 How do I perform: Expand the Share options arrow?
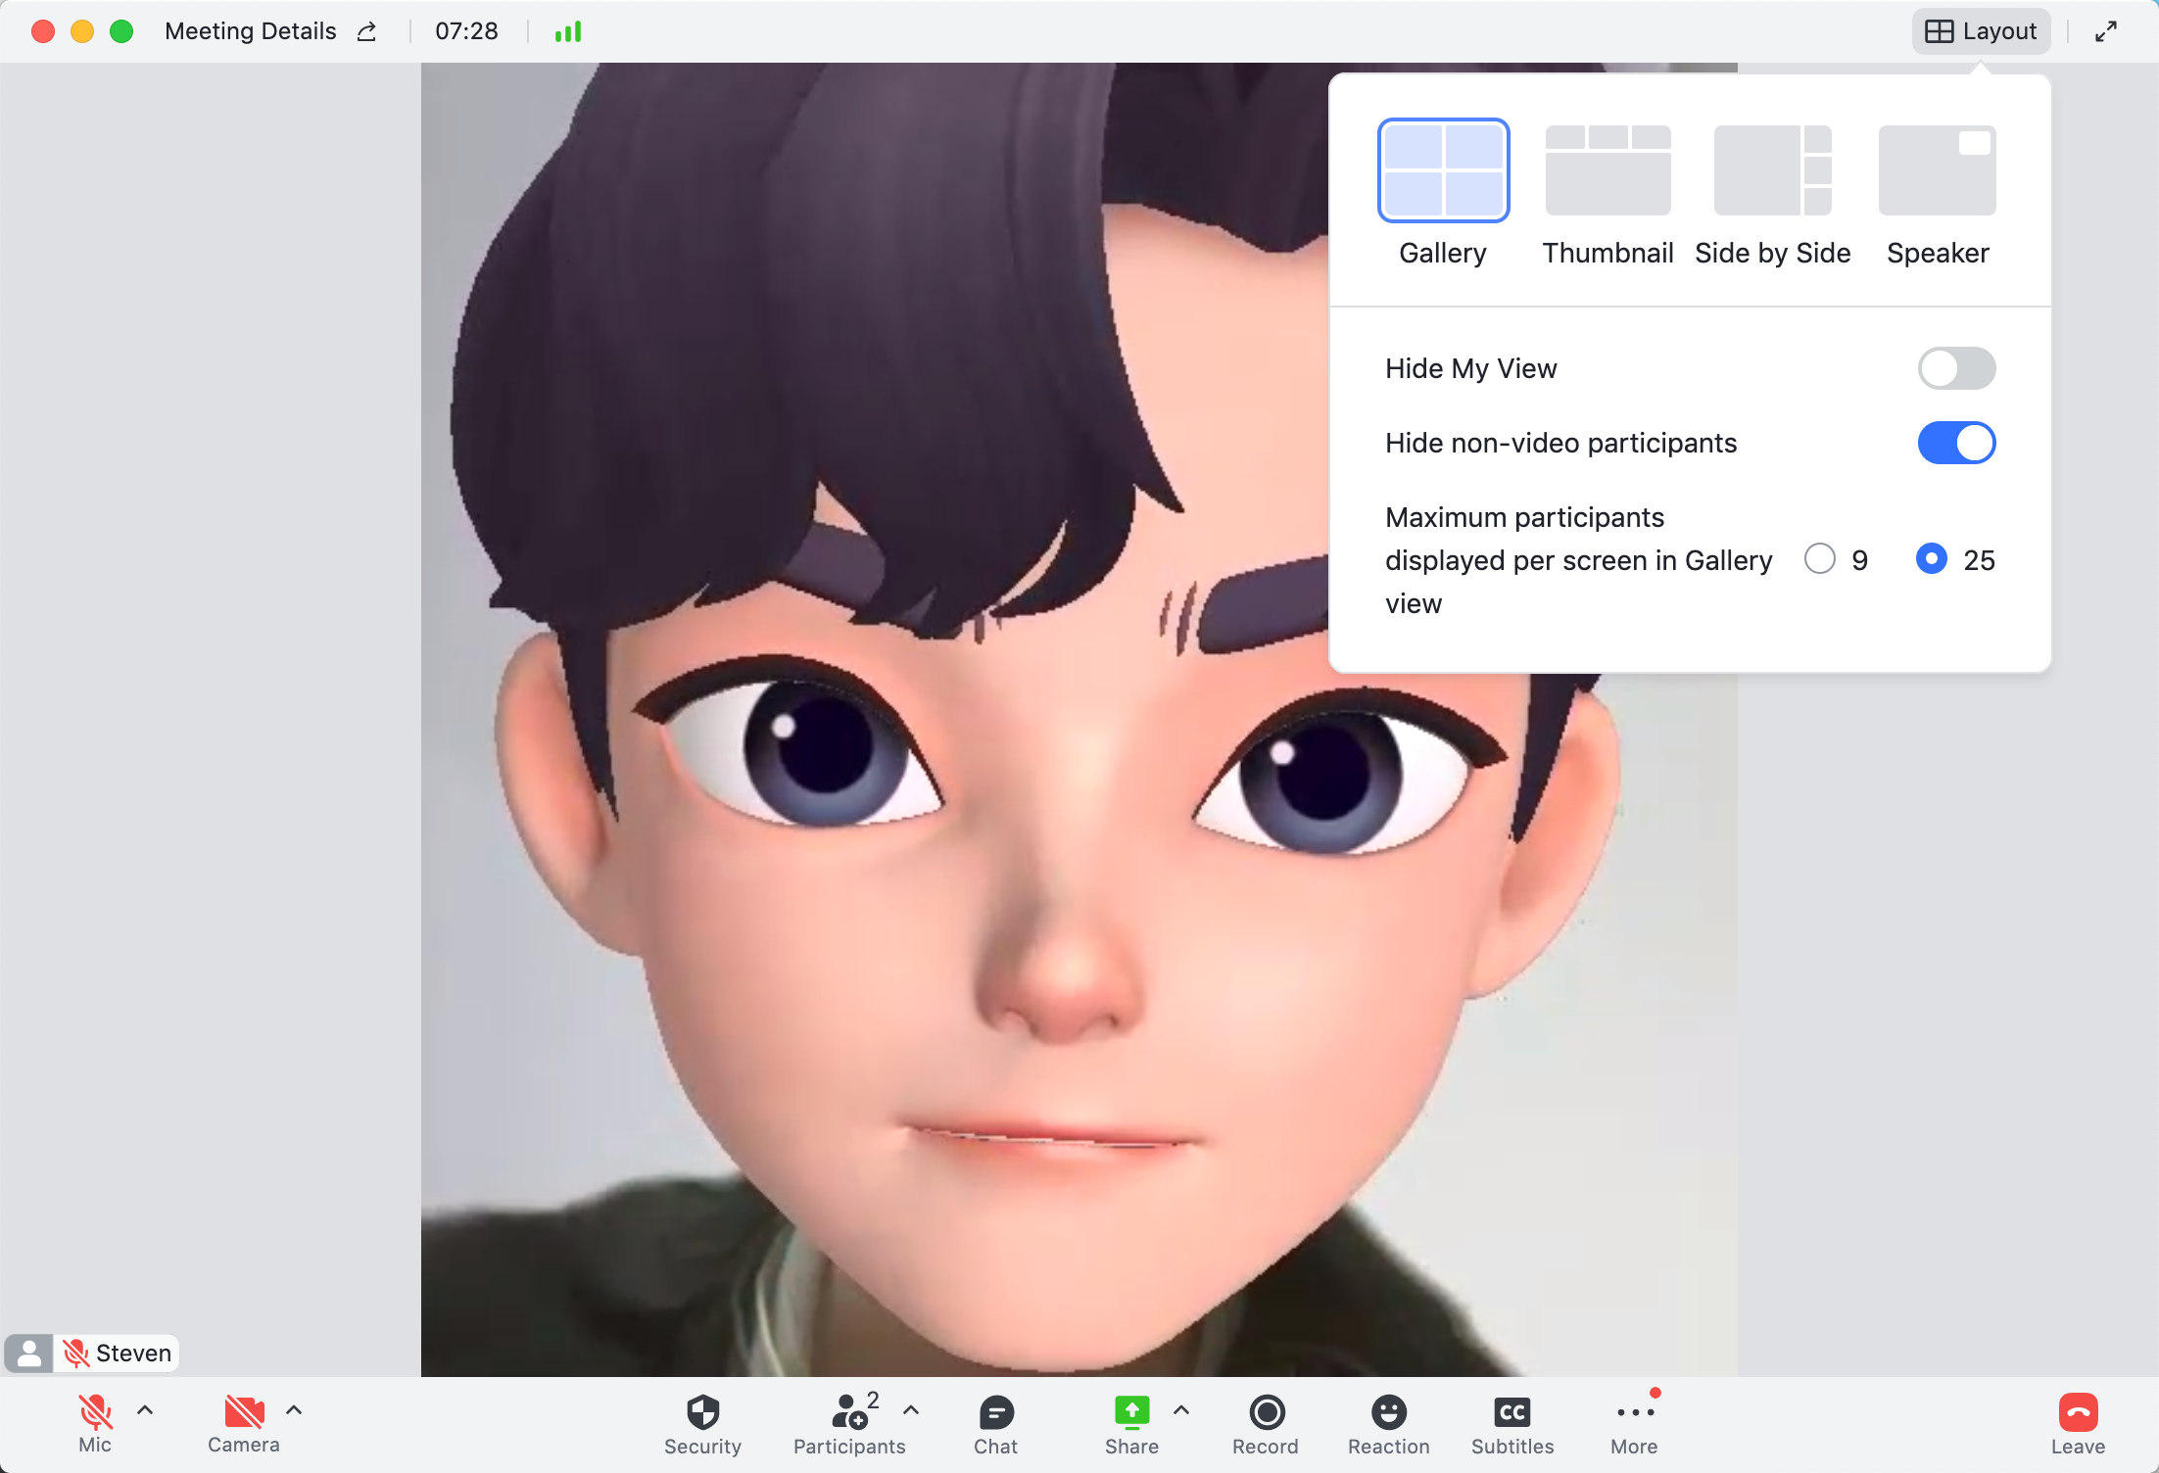coord(1181,1410)
